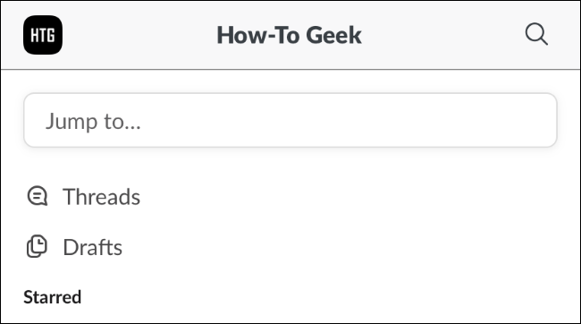Click the Jump to placeholder text
Image resolution: width=581 pixels, height=324 pixels.
(x=93, y=122)
